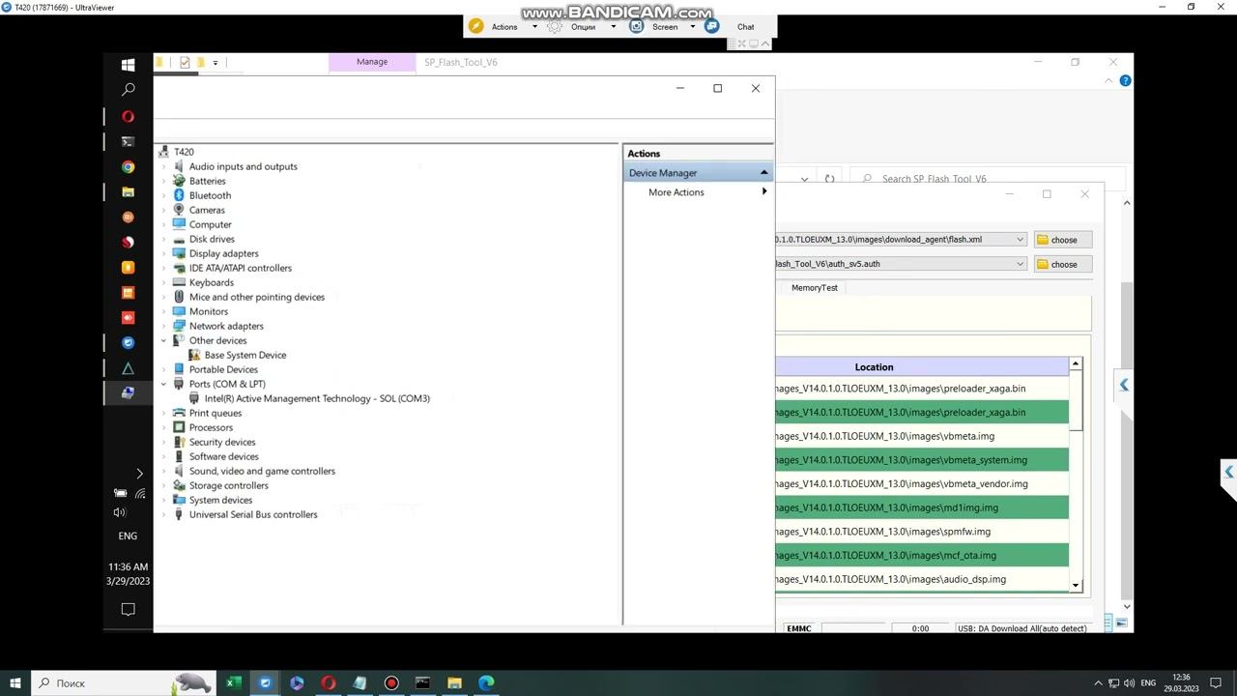
Task: Click the local Windows Start button
Action: [14, 682]
